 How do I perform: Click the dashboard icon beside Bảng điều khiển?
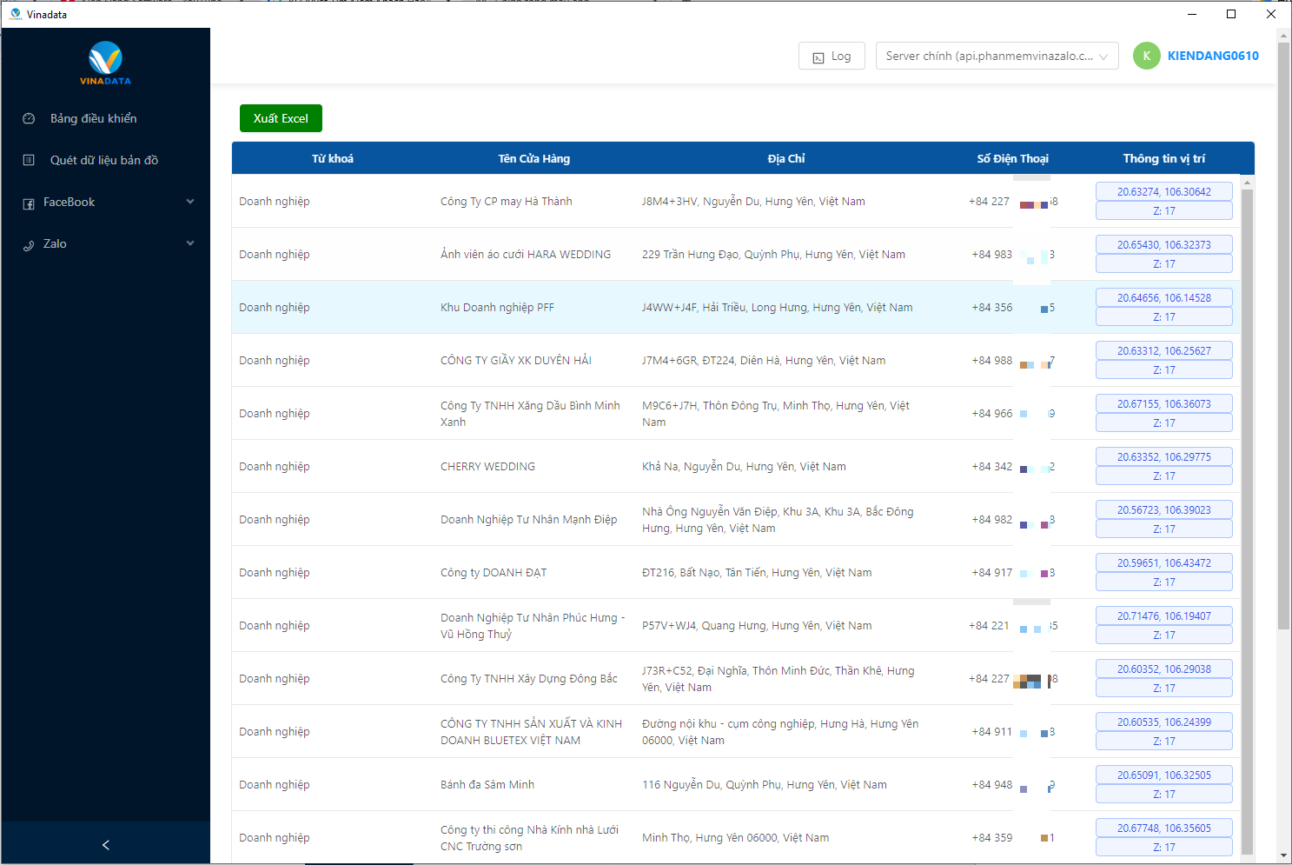coord(29,118)
